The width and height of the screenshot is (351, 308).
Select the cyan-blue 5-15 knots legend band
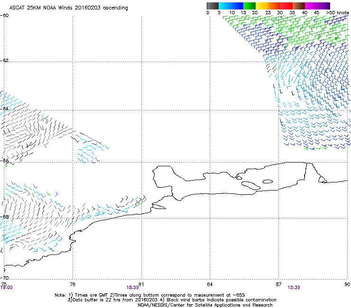click(231, 6)
